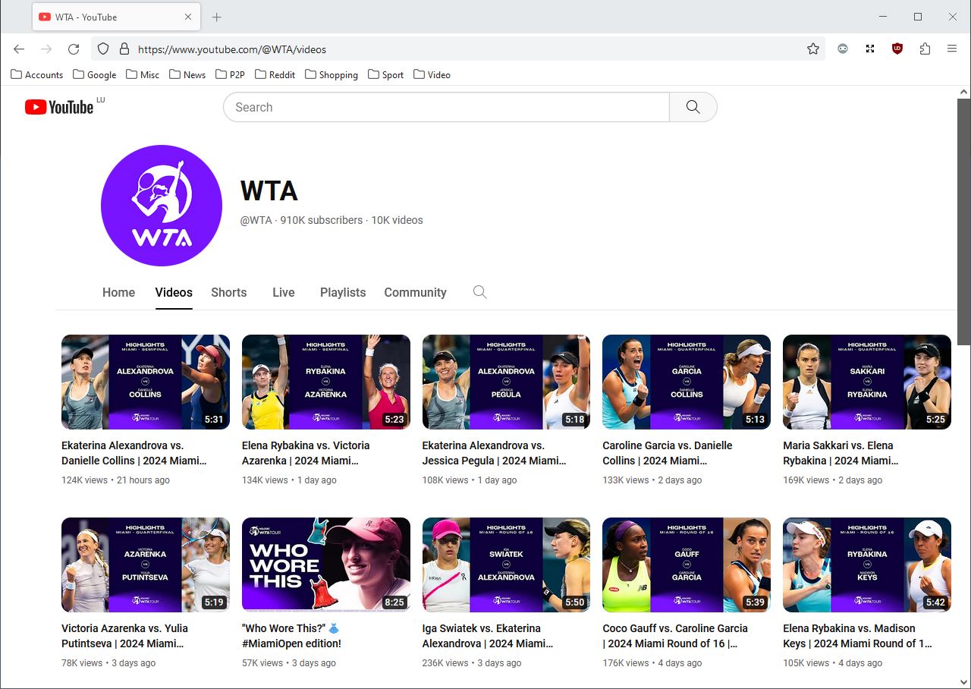
Task: Open Rybakina vs. Keys video title
Action: [858, 636]
